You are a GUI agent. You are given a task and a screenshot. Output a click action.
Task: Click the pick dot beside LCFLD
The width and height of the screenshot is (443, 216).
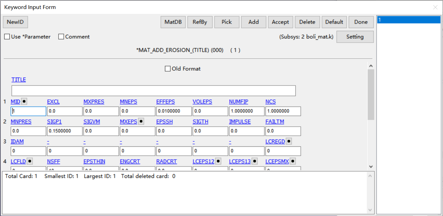[30, 161]
